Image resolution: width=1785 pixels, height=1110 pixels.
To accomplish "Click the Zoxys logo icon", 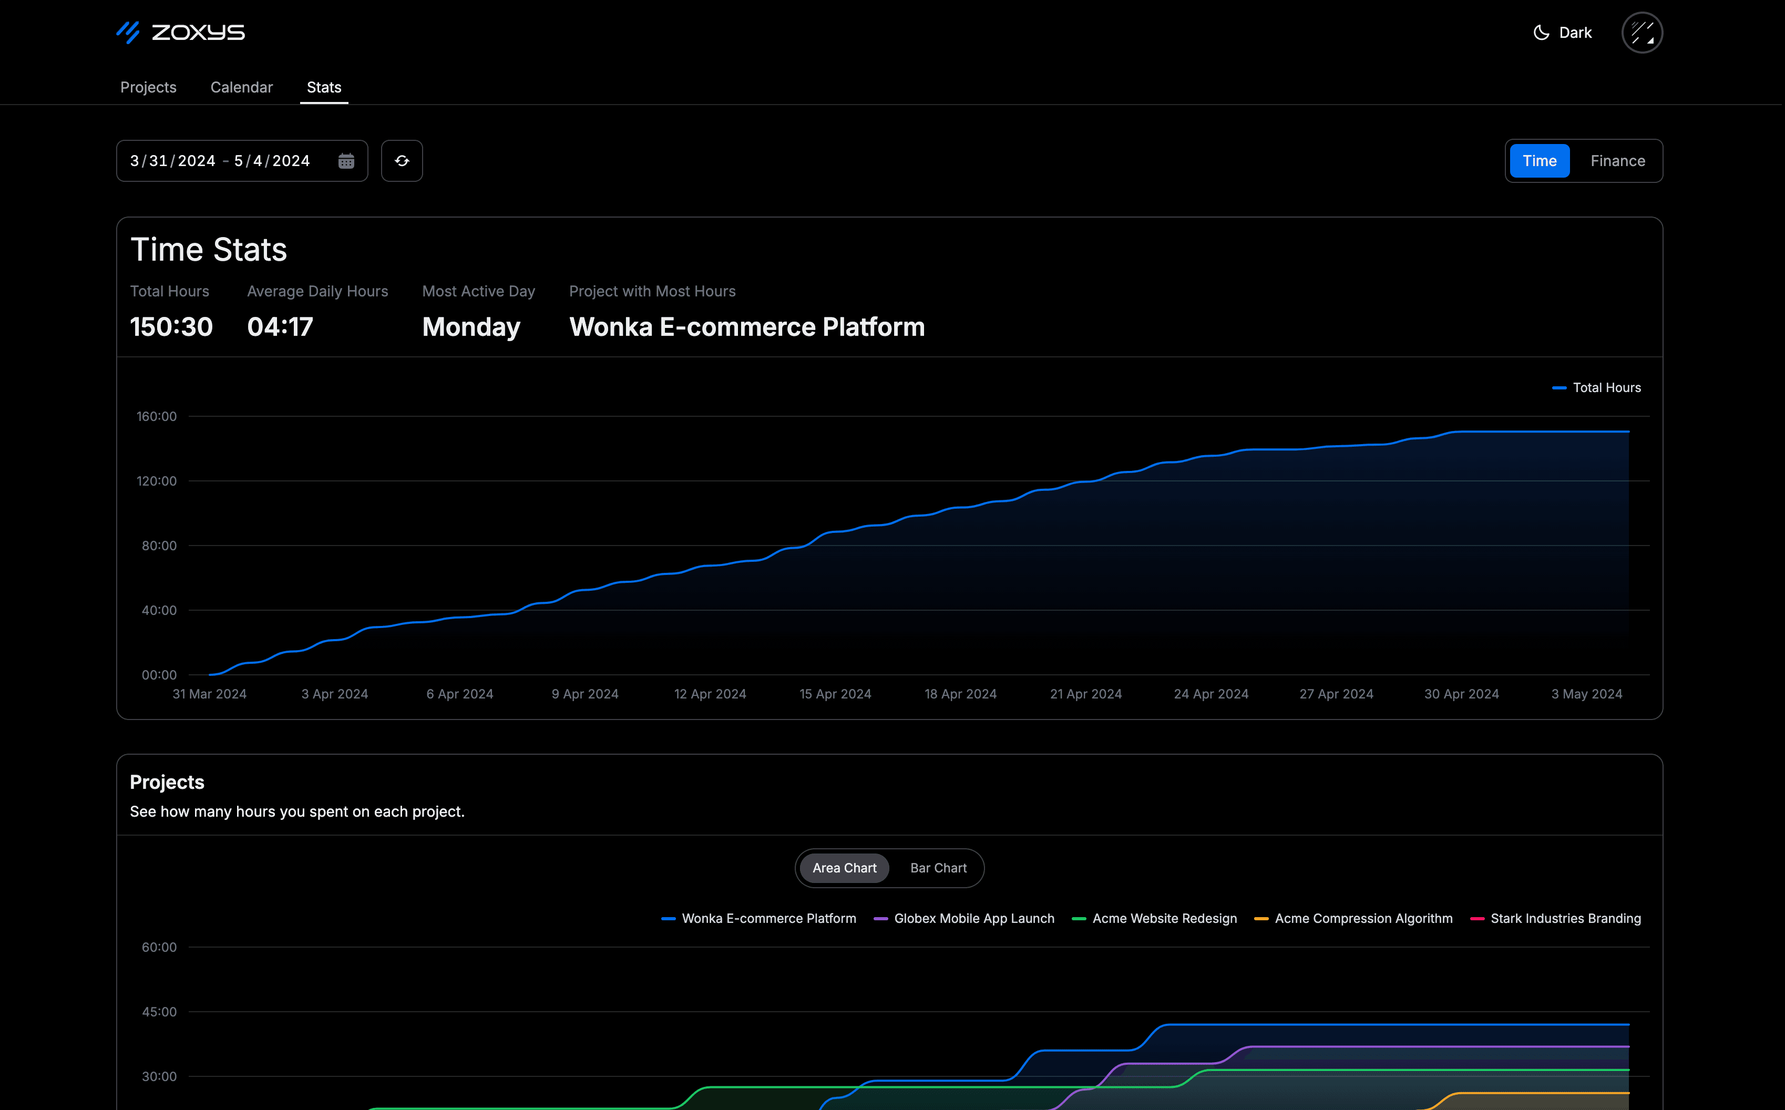I will [128, 32].
